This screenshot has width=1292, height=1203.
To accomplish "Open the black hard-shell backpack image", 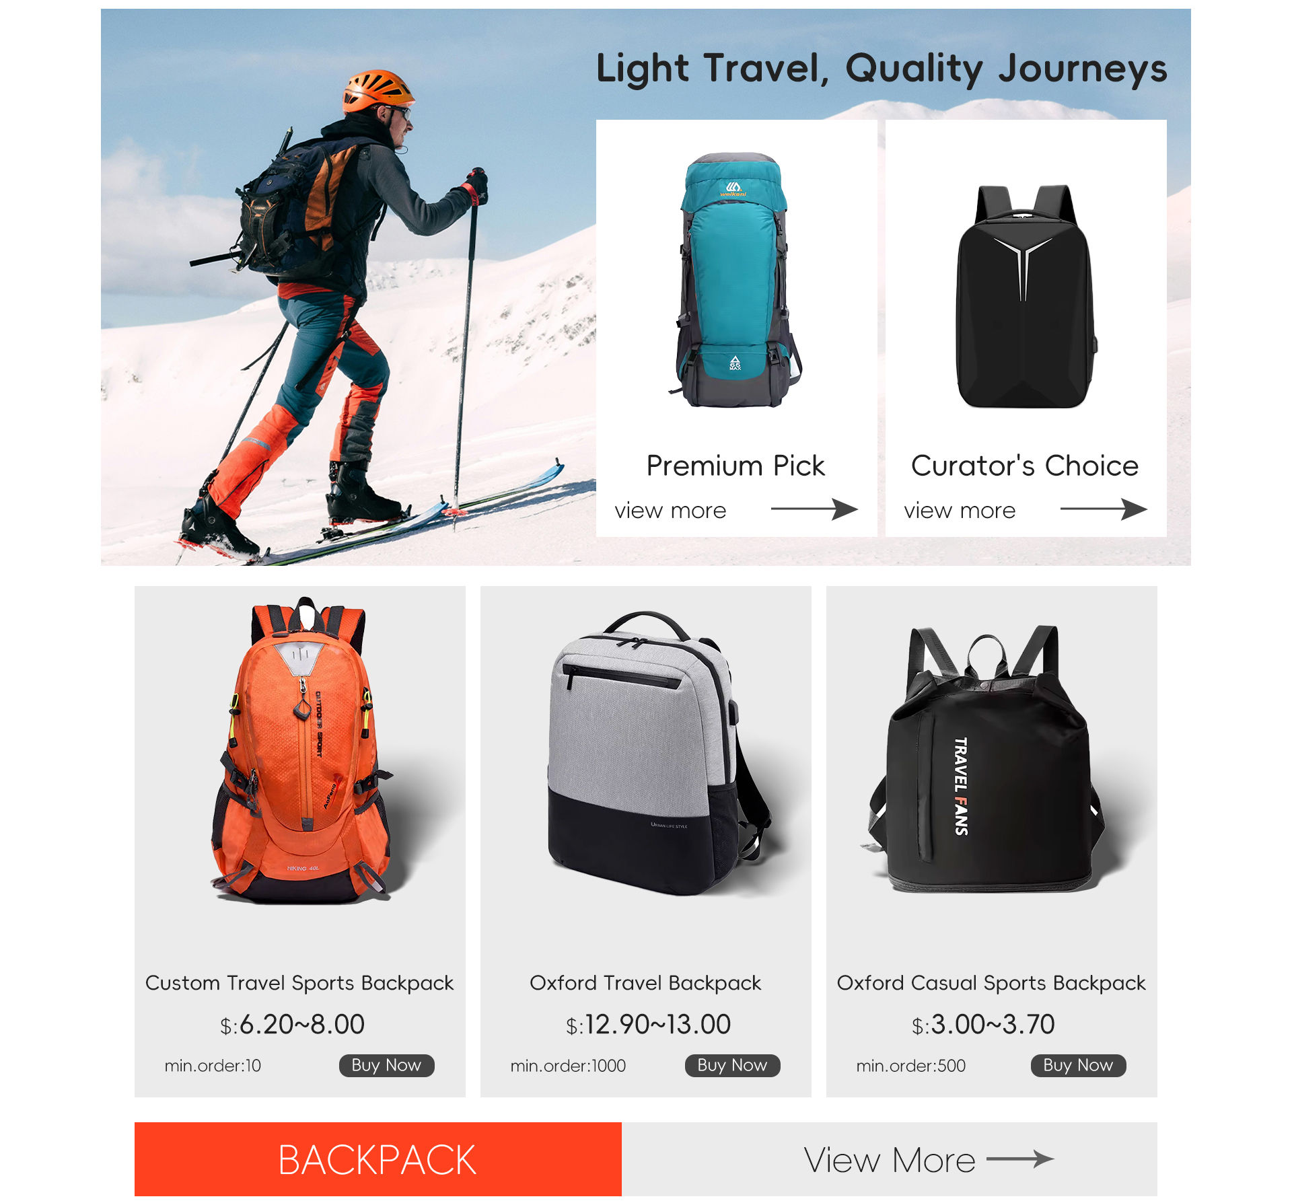I will 1026,296.
